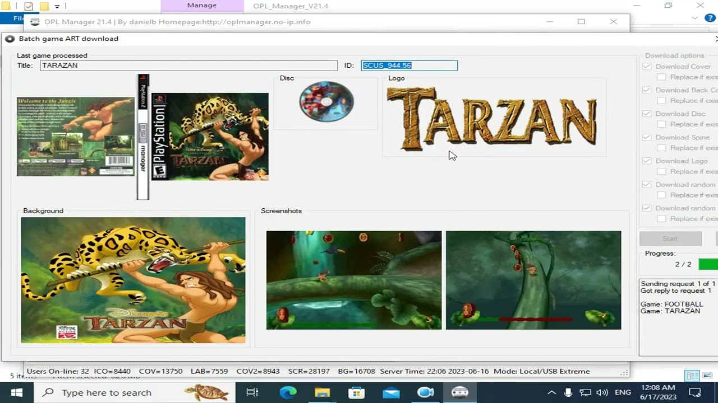Toggle the Download Logo checkbox
Screen dimensions: 718x403
coord(647,161)
